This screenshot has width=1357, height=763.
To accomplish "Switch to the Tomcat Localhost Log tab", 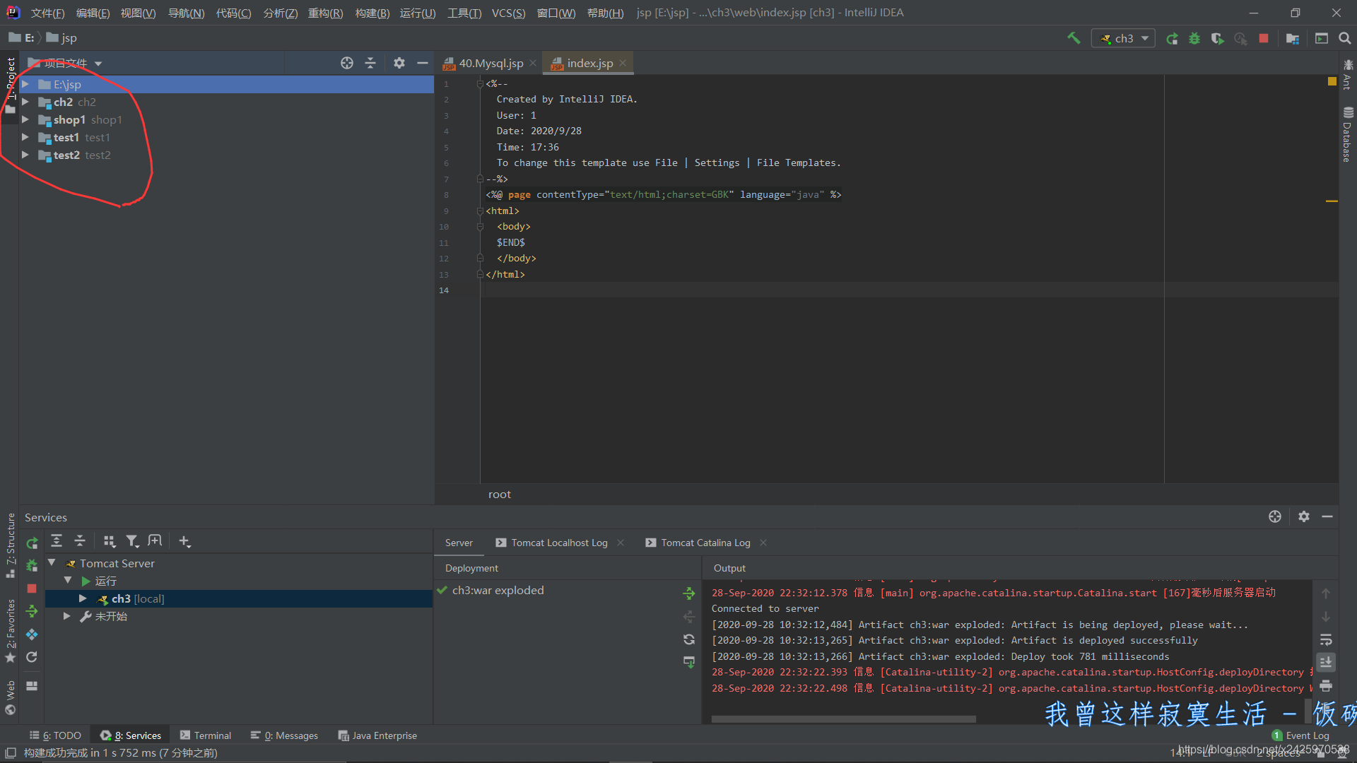I will 559,542.
